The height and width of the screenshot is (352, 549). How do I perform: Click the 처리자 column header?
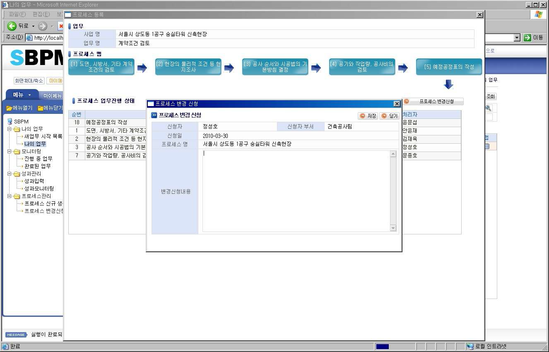[x=431, y=114]
